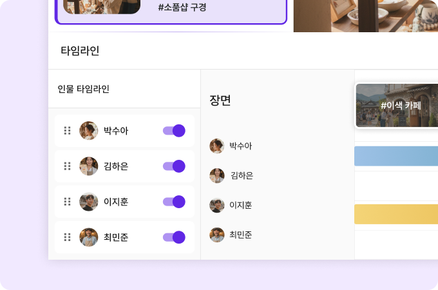This screenshot has height=290, width=438.
Task: Disable 김하은 timeline switch
Action: 174,166
